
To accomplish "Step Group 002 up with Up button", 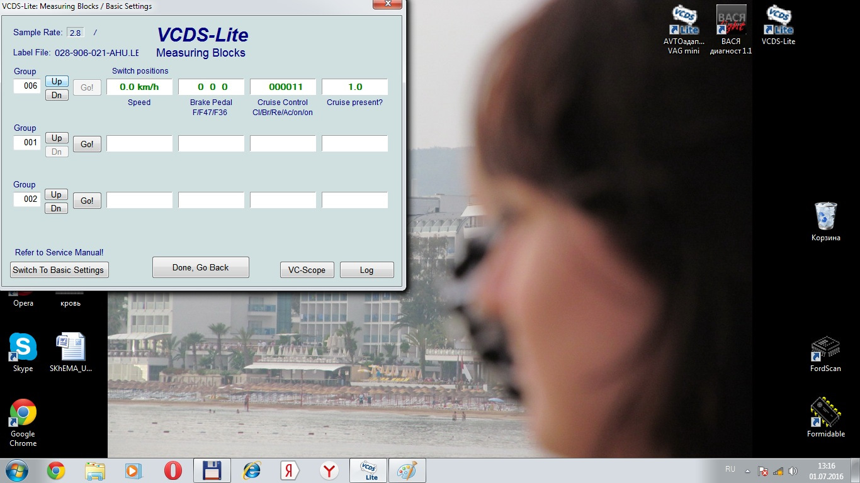I will coord(57,194).
